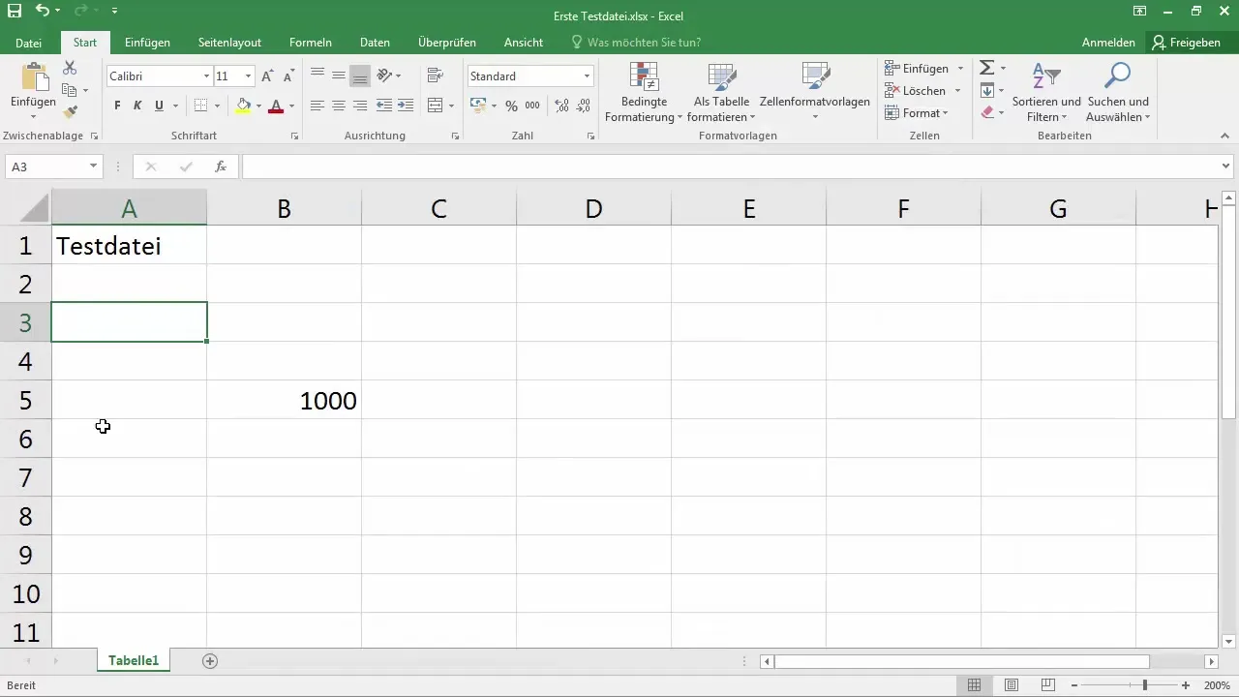Click the text orientation icon
This screenshot has height=697, width=1239.
pyautogui.click(x=384, y=76)
